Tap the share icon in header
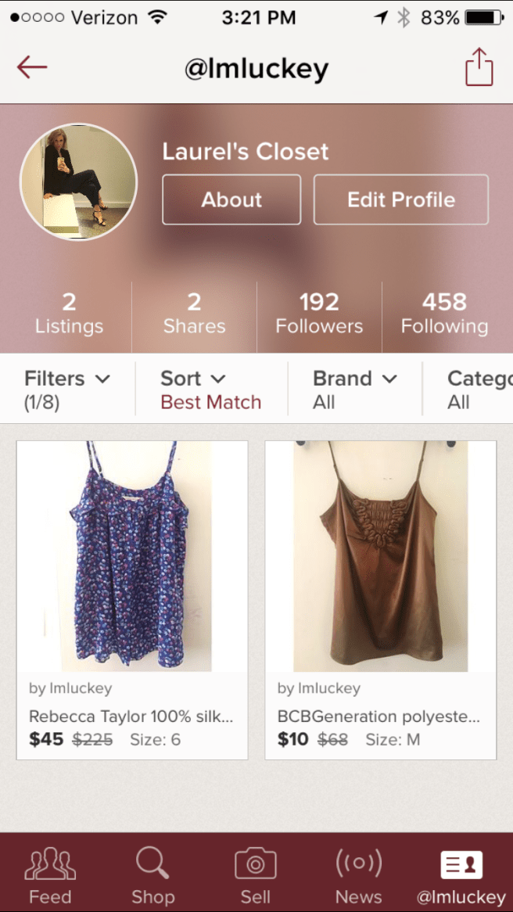This screenshot has height=912, width=513. pos(479,68)
